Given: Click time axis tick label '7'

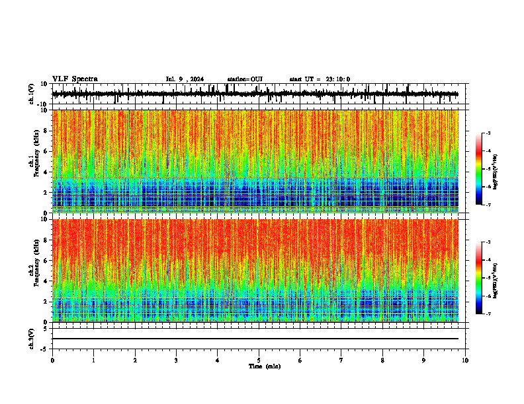Looking at the screenshot, I should pos(341,360).
